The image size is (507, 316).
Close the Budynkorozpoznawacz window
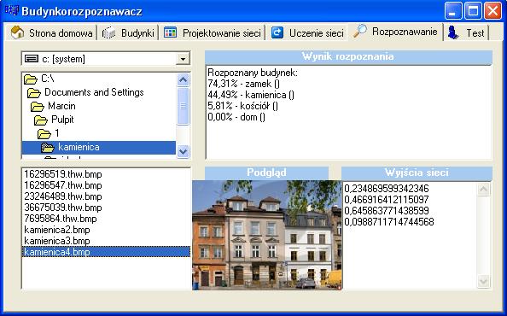(x=492, y=11)
